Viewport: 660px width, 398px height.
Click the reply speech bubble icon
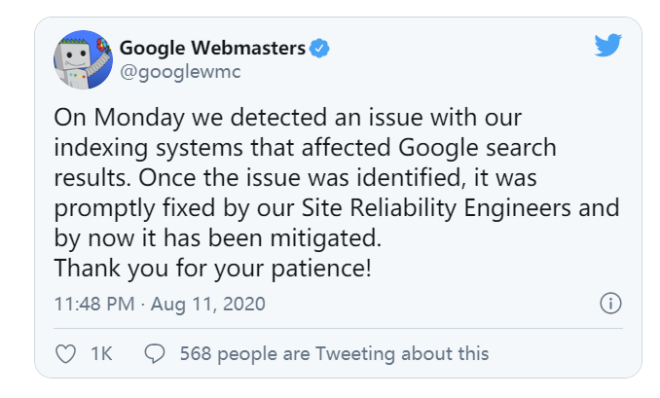point(155,354)
